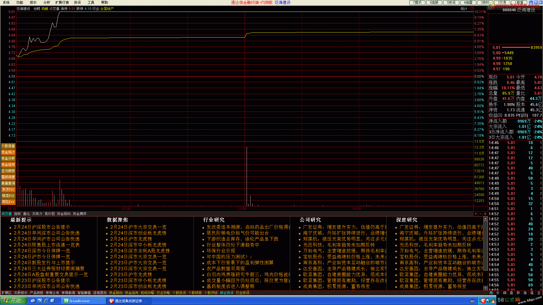Switch to the 买卖力 indicator tab
This screenshot has height=305, width=543.
coord(37,214)
